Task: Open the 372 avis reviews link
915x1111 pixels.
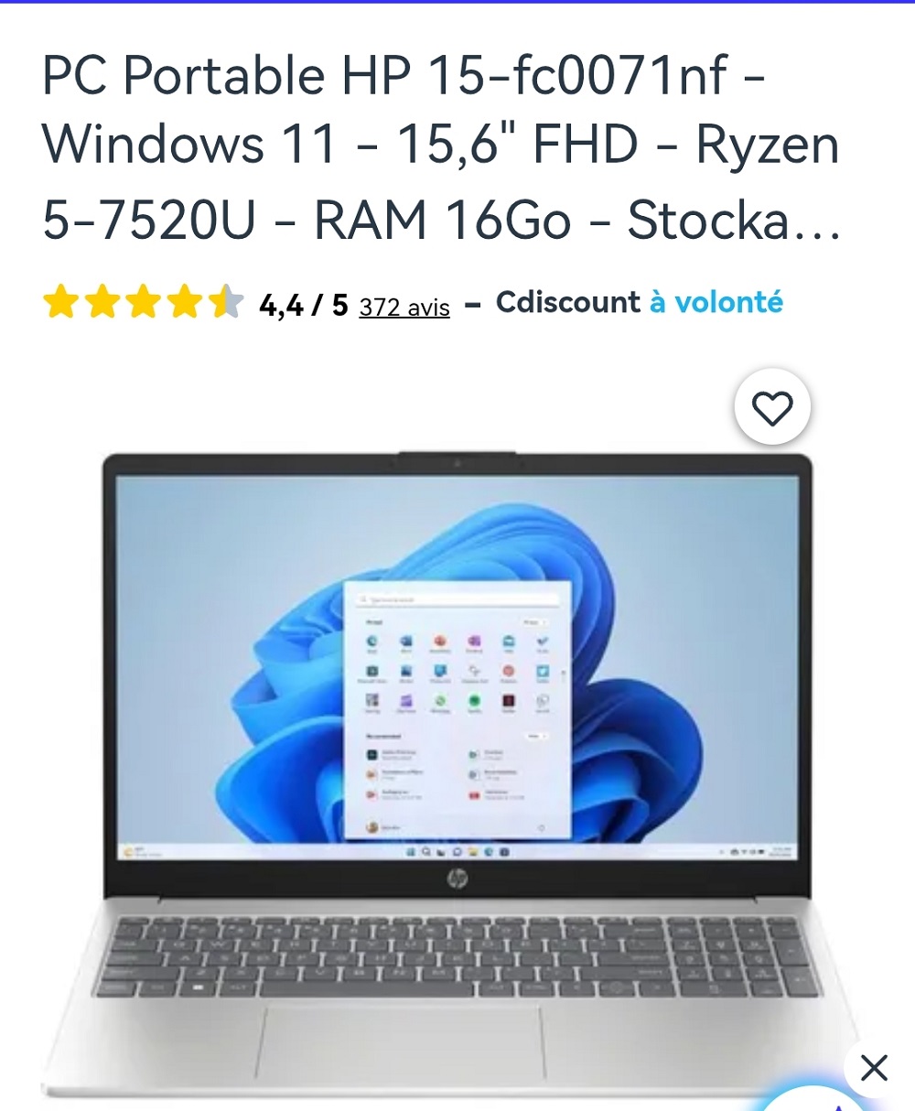Action: 404,307
